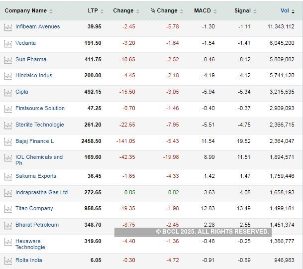Open chart icon for Indraprastha Gas Ltd
The height and width of the screenshot is (269, 303).
(x=8, y=193)
